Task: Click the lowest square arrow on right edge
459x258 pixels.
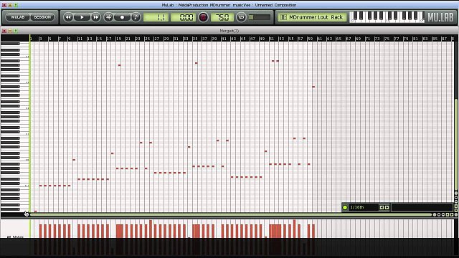Action: (x=456, y=210)
